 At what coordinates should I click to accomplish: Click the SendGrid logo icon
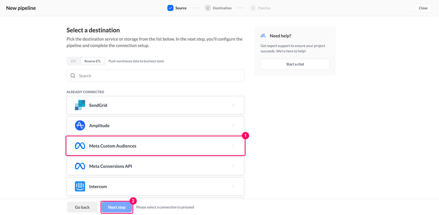click(x=80, y=105)
